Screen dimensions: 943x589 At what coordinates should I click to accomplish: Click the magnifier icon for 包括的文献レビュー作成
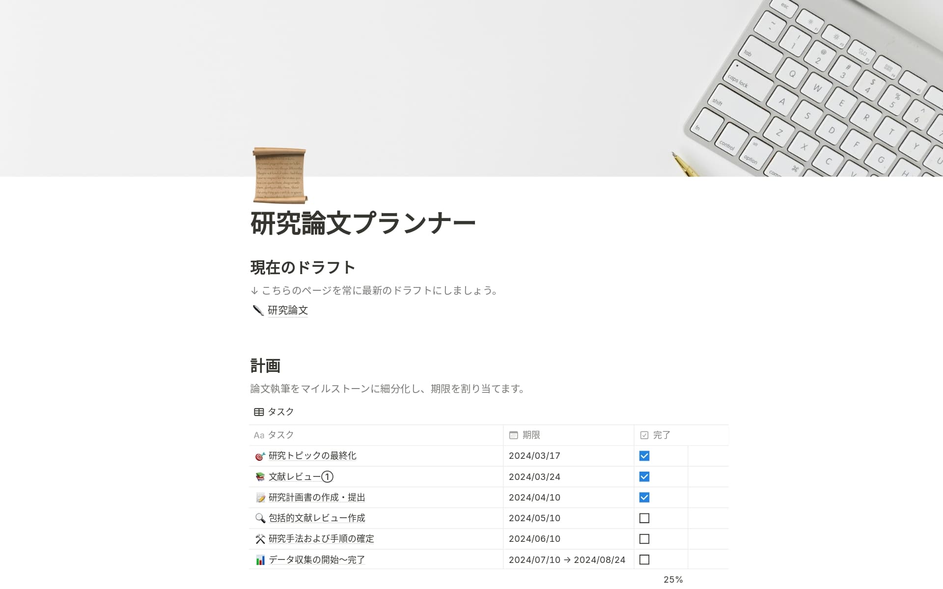point(260,518)
